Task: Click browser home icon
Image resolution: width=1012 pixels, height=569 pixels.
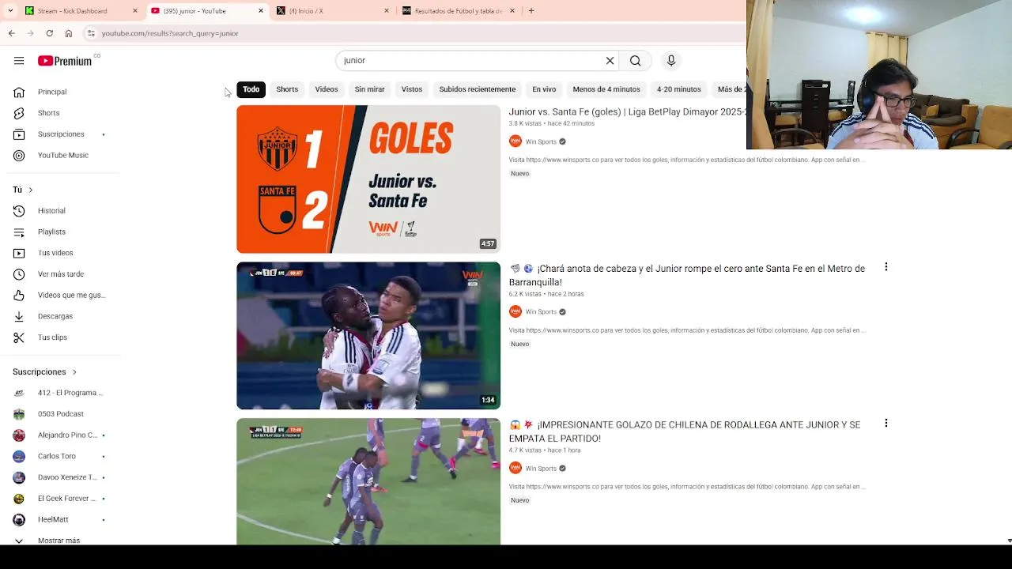Action: [x=69, y=33]
